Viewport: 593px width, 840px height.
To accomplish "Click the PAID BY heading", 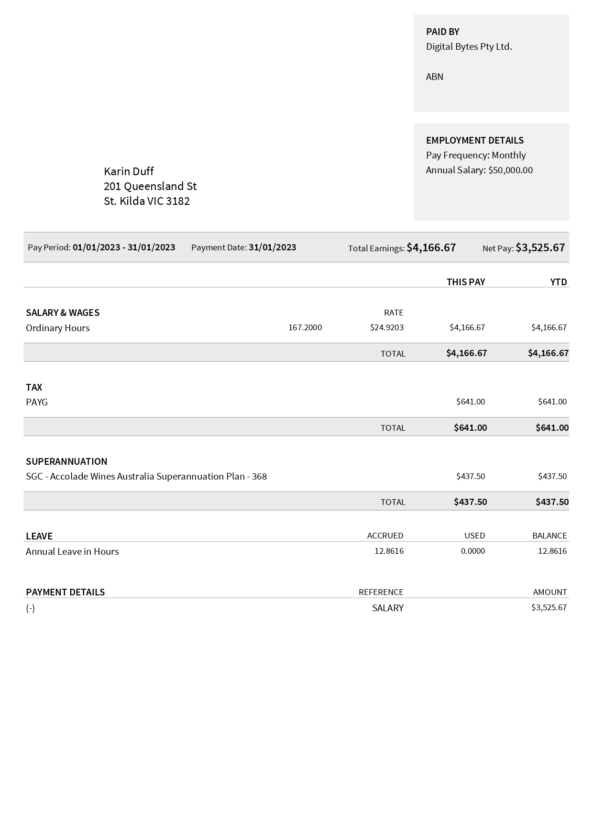I will click(x=442, y=32).
